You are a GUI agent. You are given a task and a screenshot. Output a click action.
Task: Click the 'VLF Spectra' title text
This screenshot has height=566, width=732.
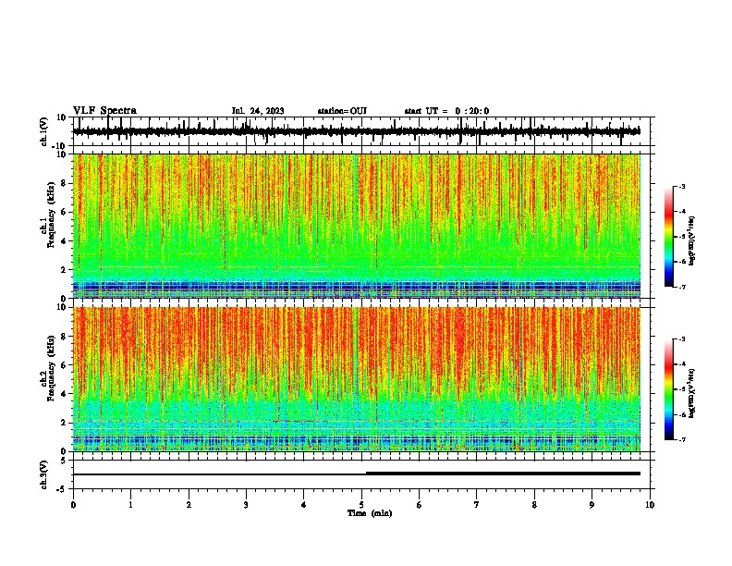click(104, 111)
